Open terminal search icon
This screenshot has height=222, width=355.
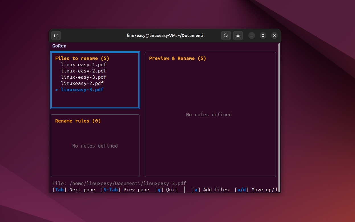point(226,36)
